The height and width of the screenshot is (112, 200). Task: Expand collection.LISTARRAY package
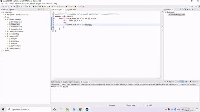point(6,31)
